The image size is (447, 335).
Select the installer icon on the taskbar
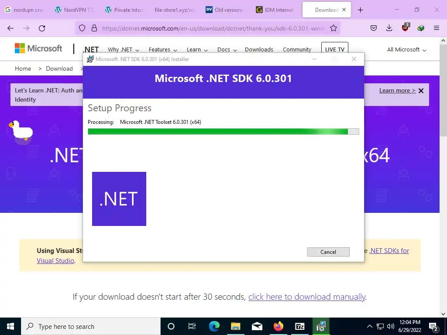coord(321,326)
